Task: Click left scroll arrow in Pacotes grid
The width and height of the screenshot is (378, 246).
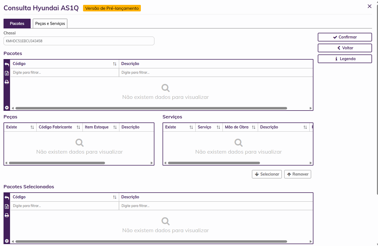Action: [13, 108]
